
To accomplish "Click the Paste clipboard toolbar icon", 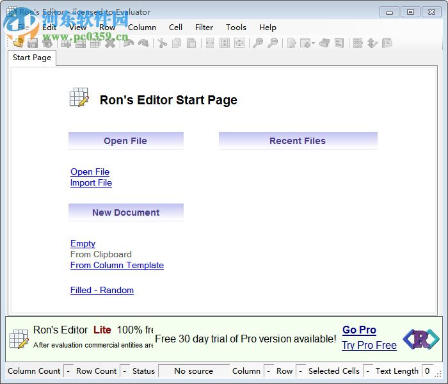I will point(191,43).
